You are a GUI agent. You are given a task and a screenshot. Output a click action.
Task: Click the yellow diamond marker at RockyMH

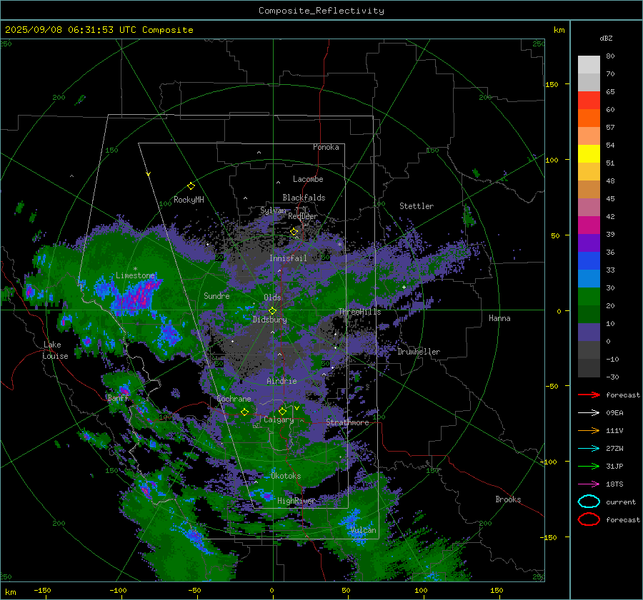(191, 186)
